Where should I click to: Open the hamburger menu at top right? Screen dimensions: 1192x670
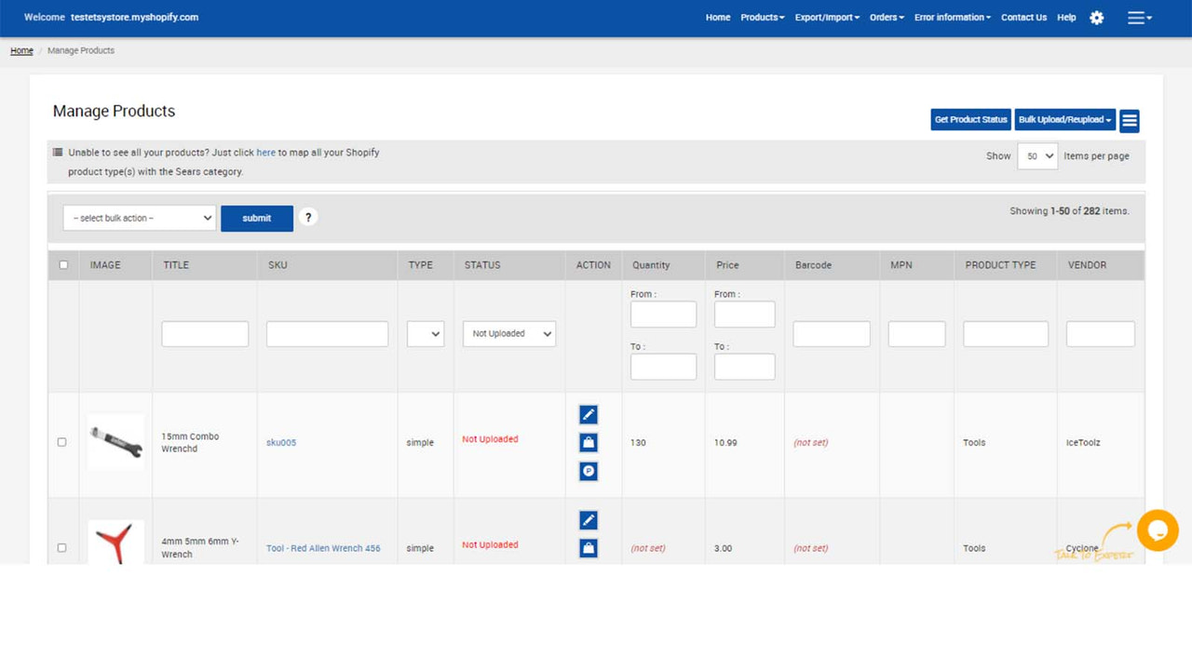tap(1139, 18)
